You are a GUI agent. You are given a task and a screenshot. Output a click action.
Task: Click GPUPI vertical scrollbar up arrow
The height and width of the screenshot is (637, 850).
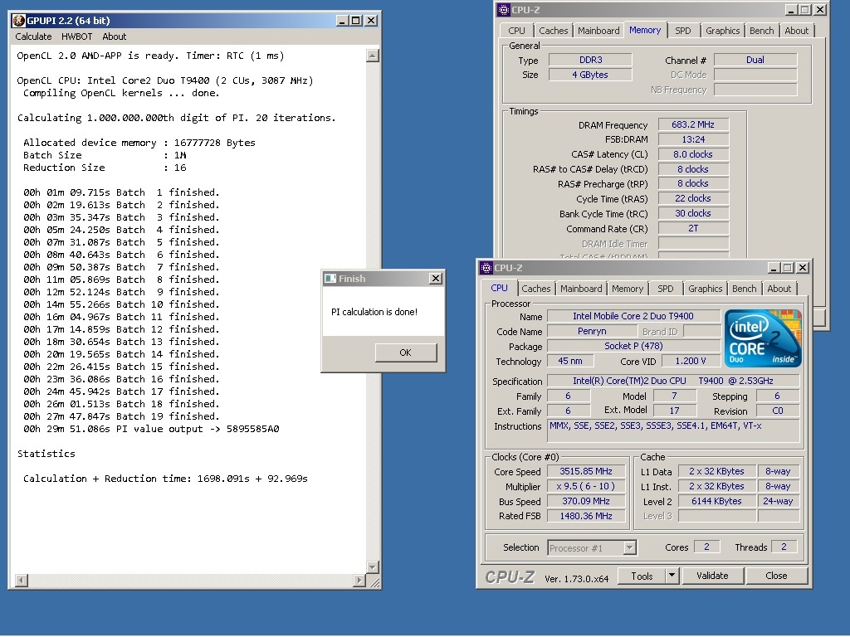coord(373,56)
